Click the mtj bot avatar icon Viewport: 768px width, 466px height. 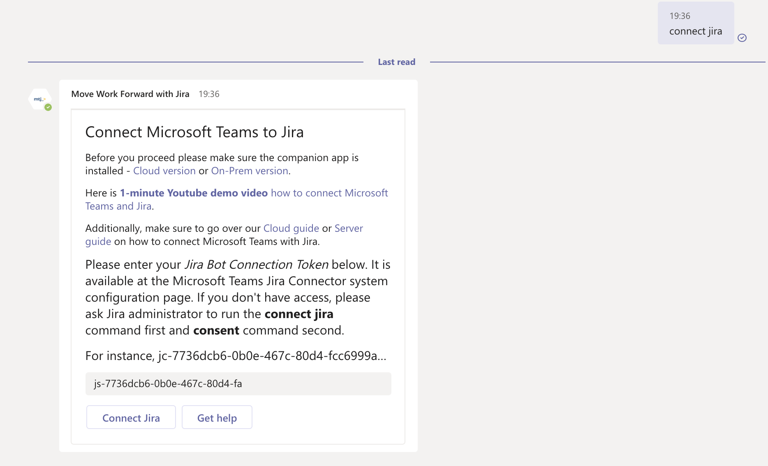pyautogui.click(x=39, y=99)
